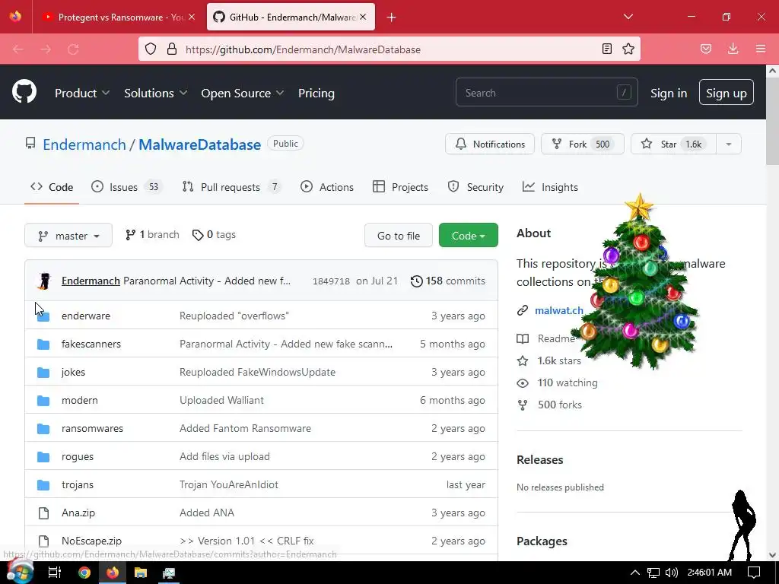
Task: Click the Pricing link
Action: [316, 93]
